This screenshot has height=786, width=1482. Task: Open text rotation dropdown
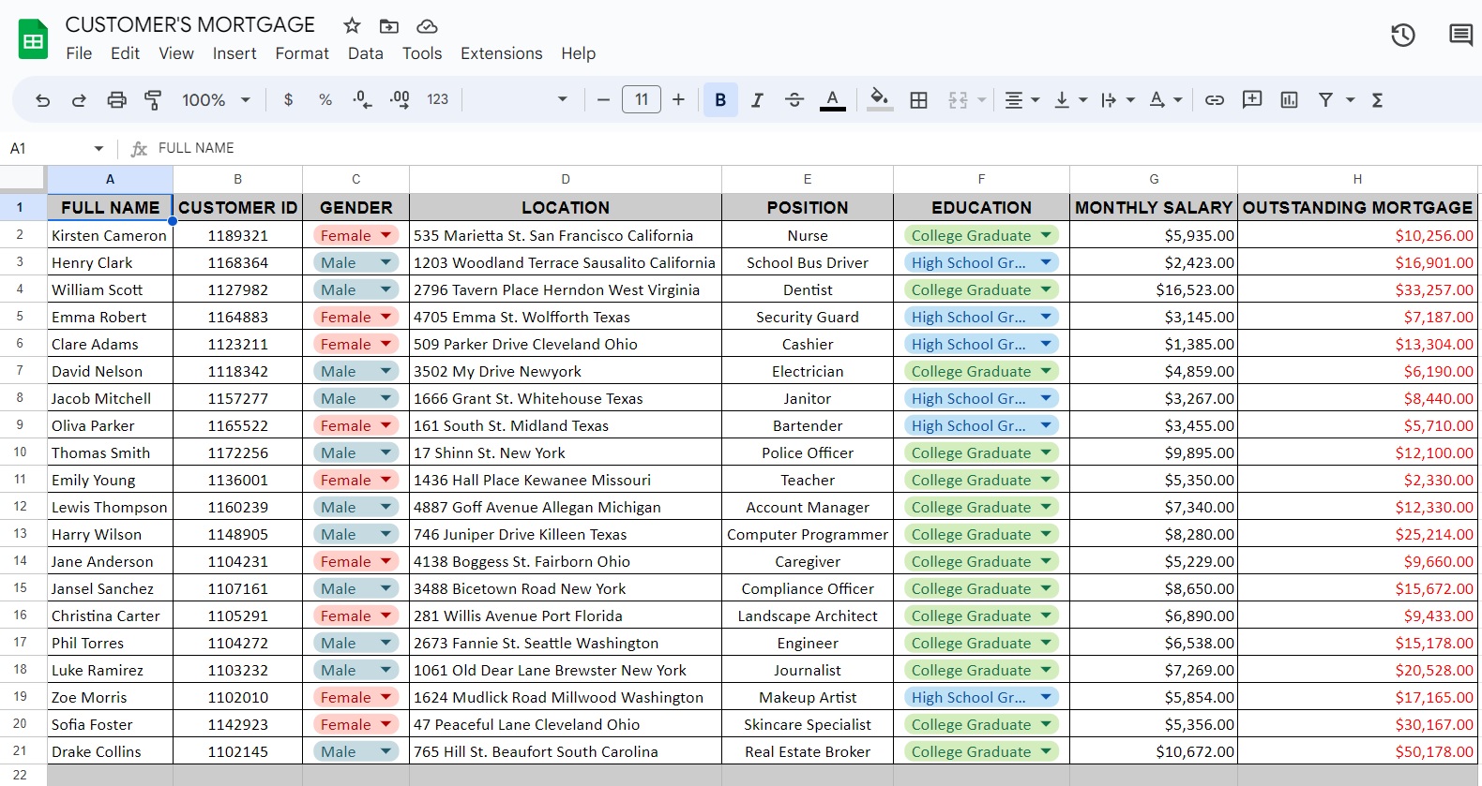tap(1166, 100)
